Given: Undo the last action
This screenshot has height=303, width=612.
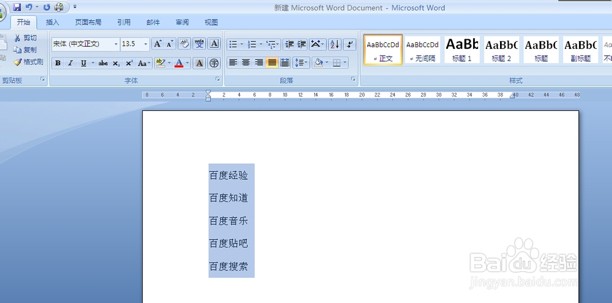Looking at the screenshot, I should [x=29, y=7].
